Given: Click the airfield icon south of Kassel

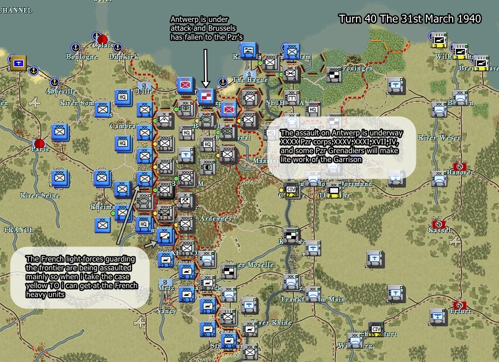Looking at the screenshot, I should (455, 242).
